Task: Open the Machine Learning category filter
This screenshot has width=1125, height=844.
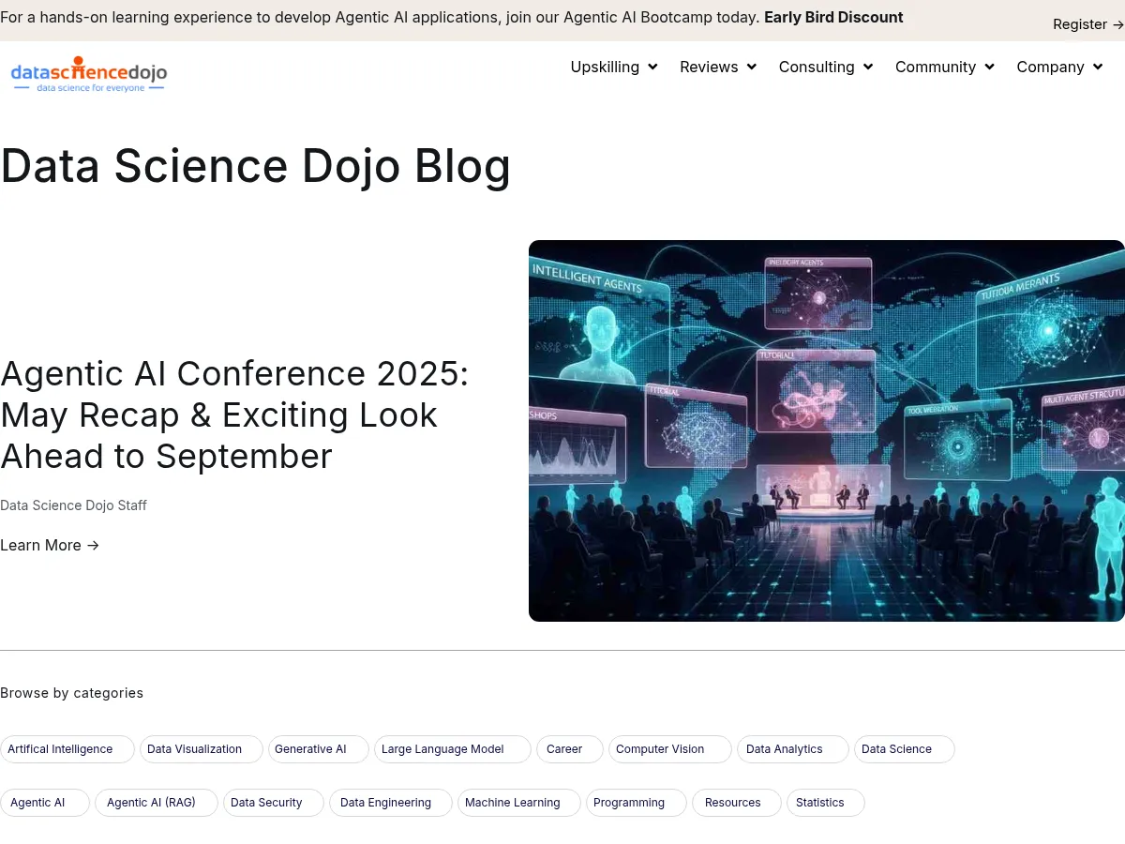Action: [x=512, y=803]
